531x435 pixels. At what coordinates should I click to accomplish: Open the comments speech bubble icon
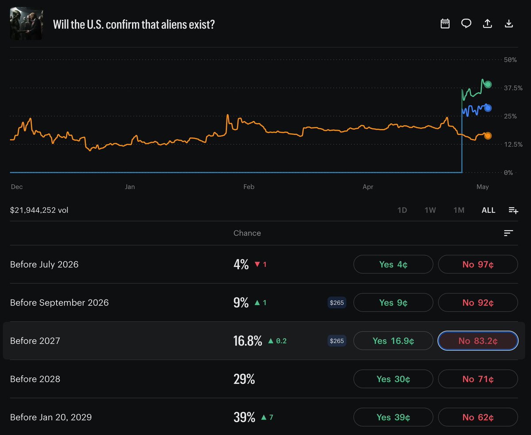pos(466,24)
